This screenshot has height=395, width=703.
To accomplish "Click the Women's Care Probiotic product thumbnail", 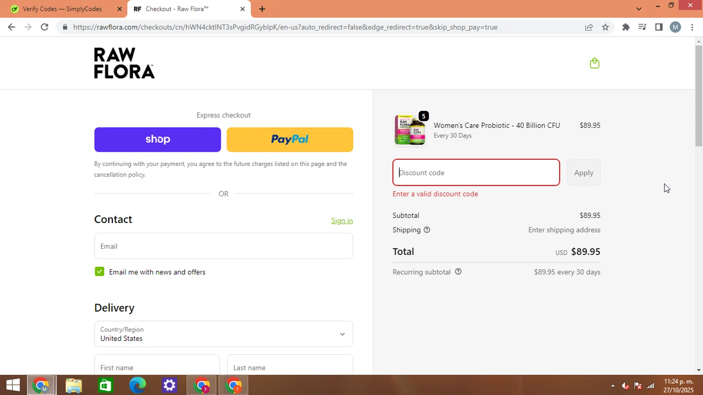I will coord(410,130).
